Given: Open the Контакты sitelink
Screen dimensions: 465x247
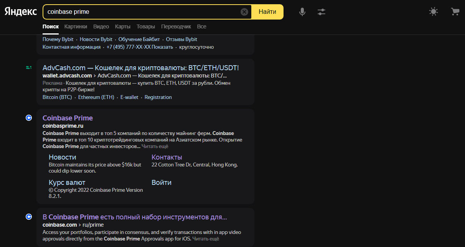Looking at the screenshot, I should pyautogui.click(x=167, y=157).
